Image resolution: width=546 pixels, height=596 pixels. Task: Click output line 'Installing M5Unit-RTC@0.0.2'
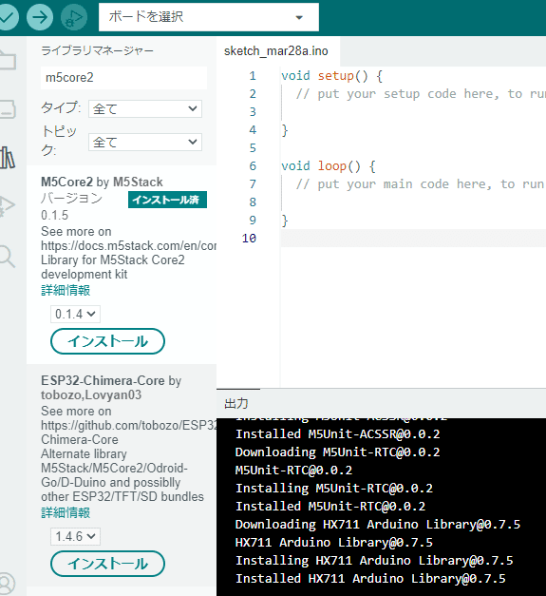pos(334,489)
